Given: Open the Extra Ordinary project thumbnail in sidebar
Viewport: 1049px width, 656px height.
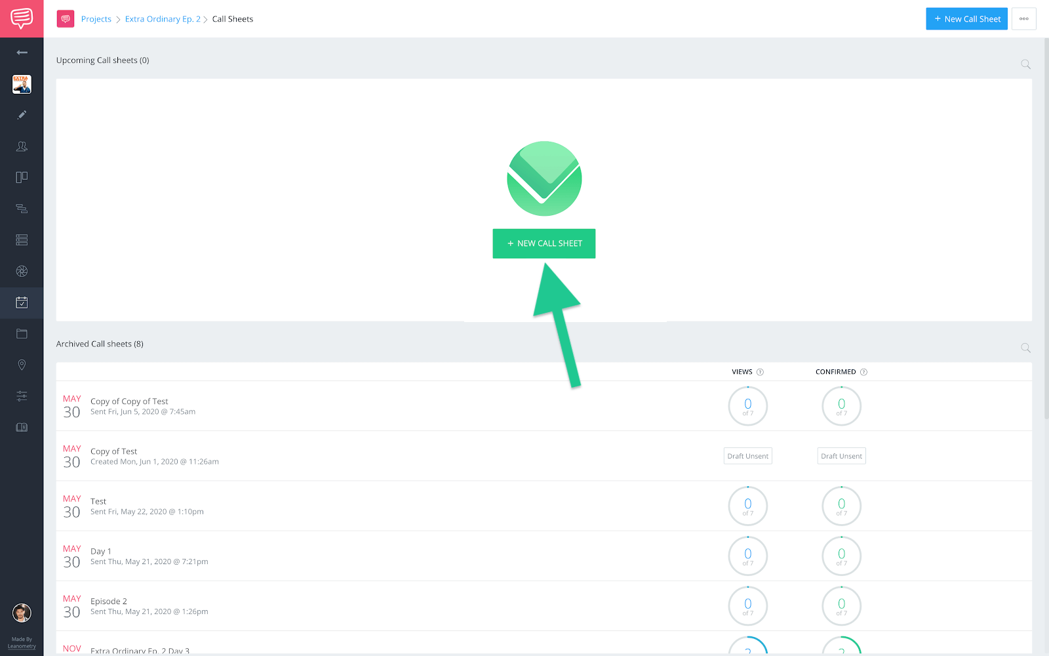Looking at the screenshot, I should 22,84.
